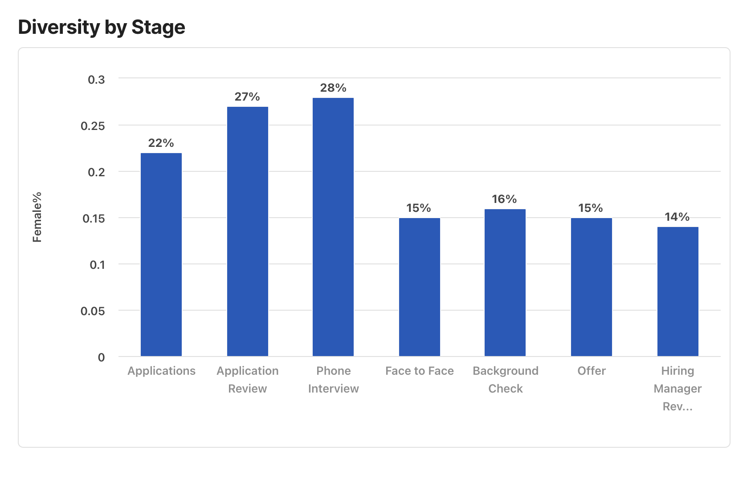Click the Applications bar in the chart

pos(161,255)
